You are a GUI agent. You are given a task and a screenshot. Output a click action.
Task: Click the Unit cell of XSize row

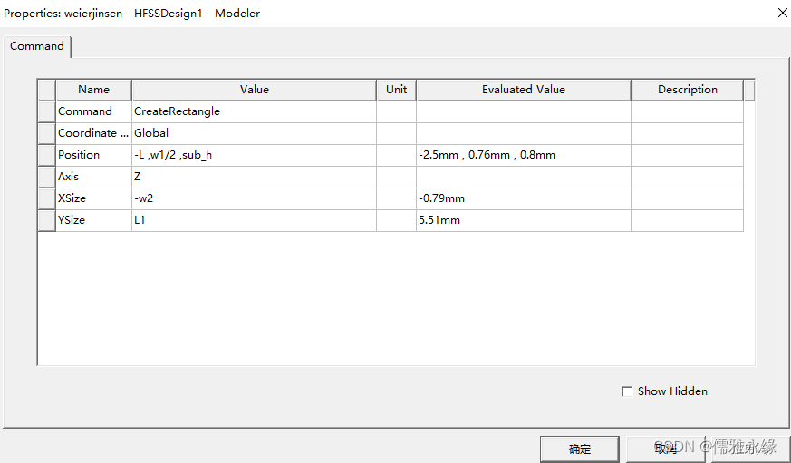397,198
